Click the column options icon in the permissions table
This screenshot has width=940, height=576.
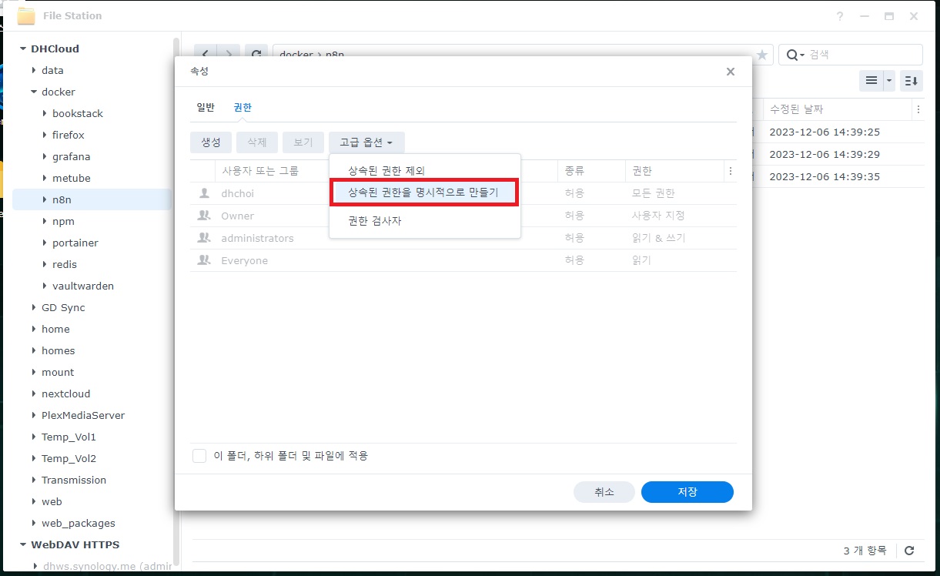pyautogui.click(x=730, y=171)
